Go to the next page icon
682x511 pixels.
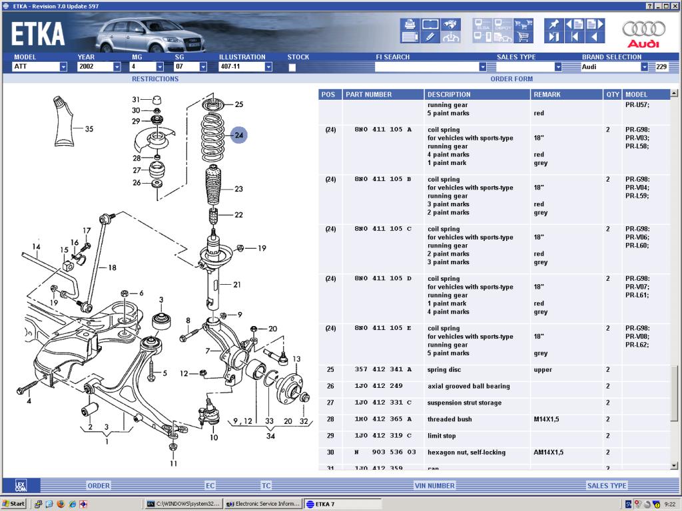(593, 25)
